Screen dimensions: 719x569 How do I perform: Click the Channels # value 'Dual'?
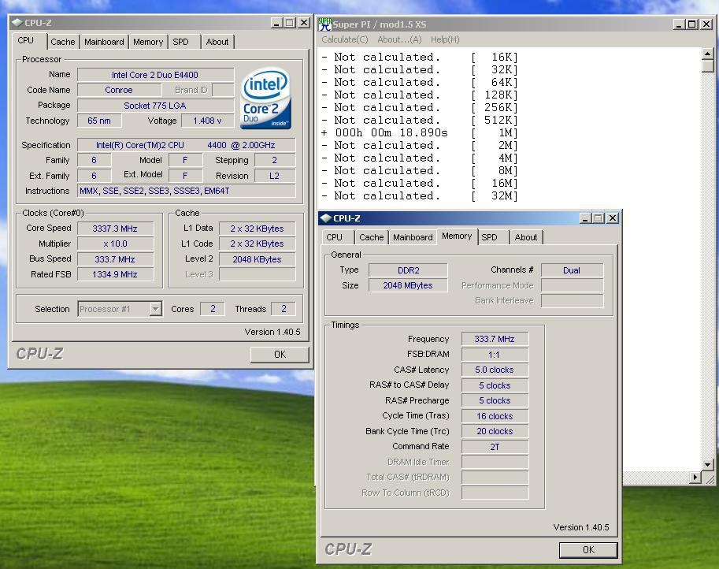[572, 270]
